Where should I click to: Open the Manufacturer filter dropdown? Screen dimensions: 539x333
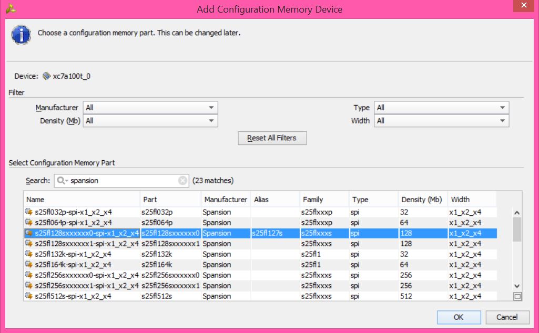[150, 108]
